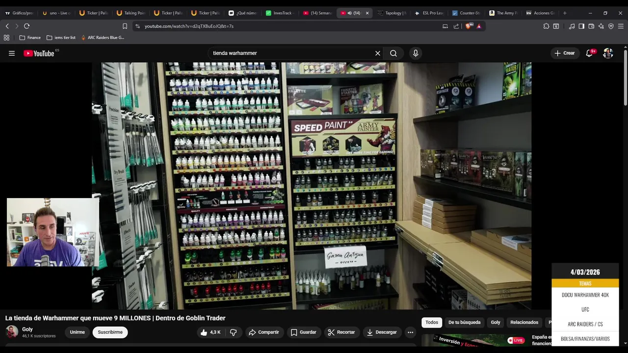Dislike the video with thumbs down
Screen dimensions: 628x353
point(234,332)
